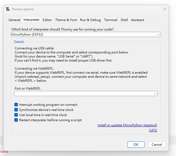This screenshot has height=156, width=176.
Task: Click the 'Which kind of interpreter' question text
Action: click(x=62, y=29)
